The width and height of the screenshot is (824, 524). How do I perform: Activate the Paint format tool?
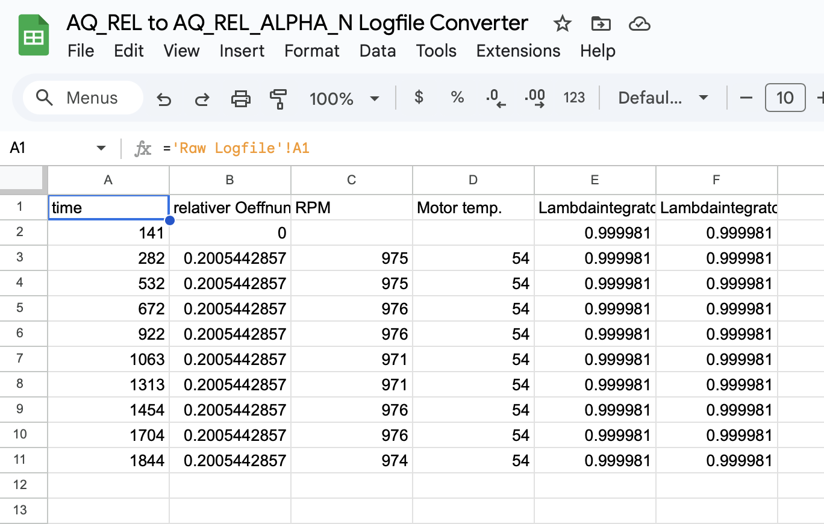click(x=278, y=98)
